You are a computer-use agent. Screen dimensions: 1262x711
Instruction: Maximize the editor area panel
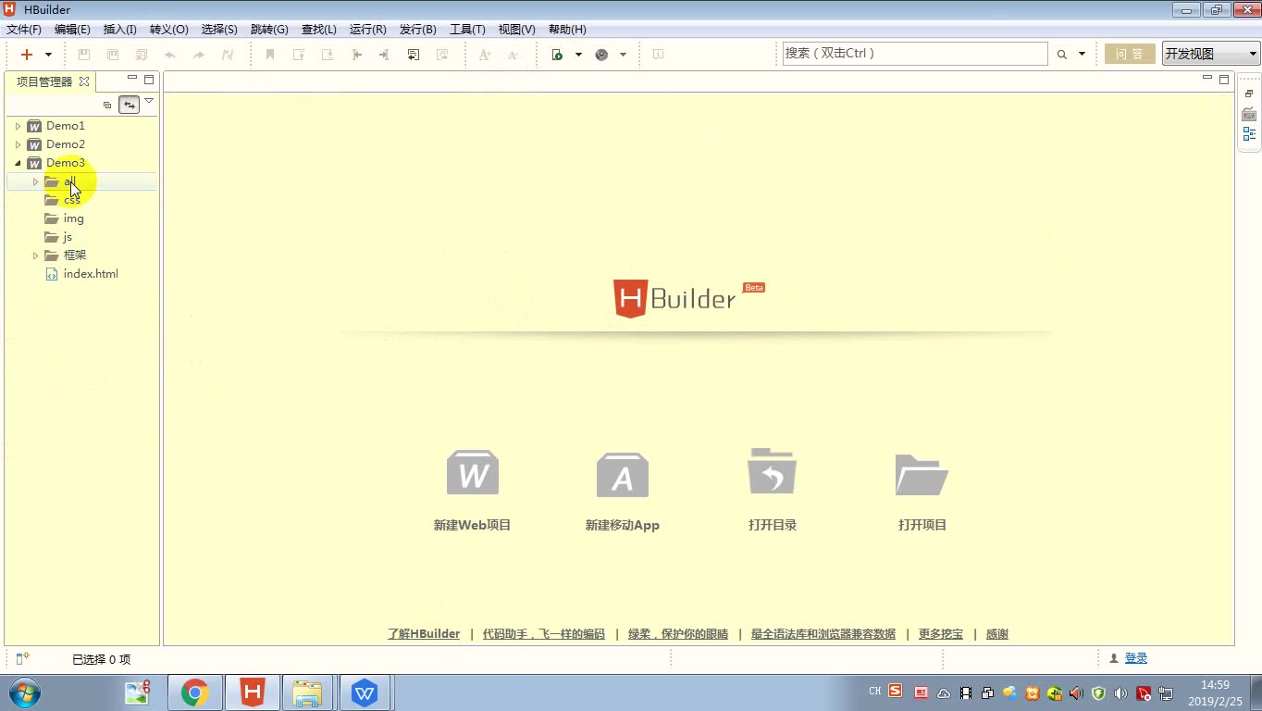(x=1224, y=80)
